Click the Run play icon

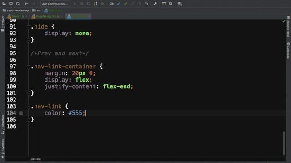(75, 4)
